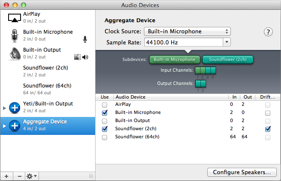281x181 pixels.
Task: Click the add device plus button
Action: (x=6, y=176)
